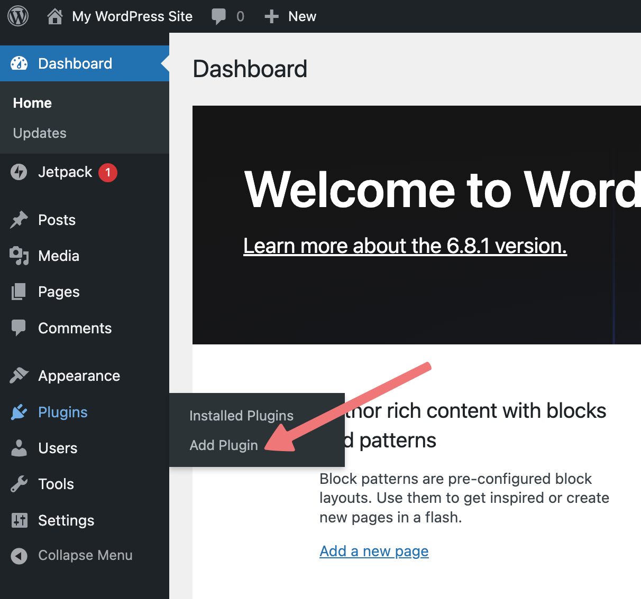
Task: Open the Posts menu
Action: (x=57, y=220)
